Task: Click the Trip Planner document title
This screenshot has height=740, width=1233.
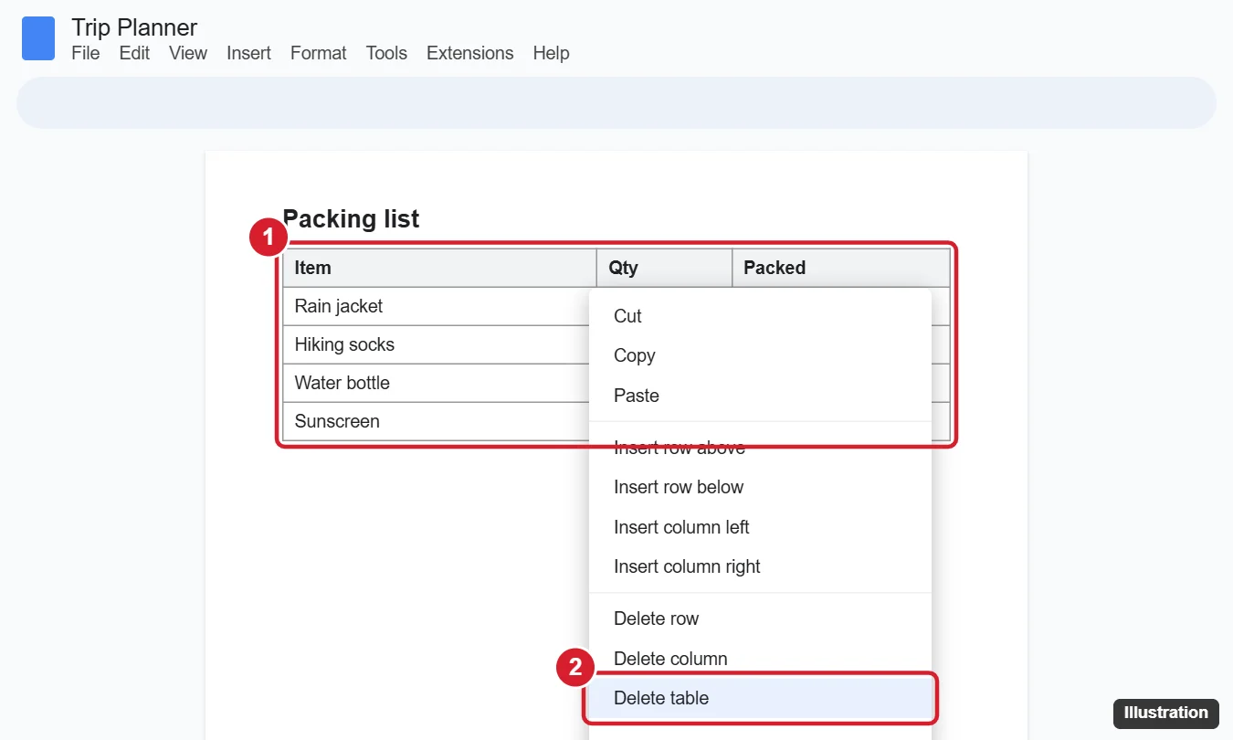Action: point(134,28)
